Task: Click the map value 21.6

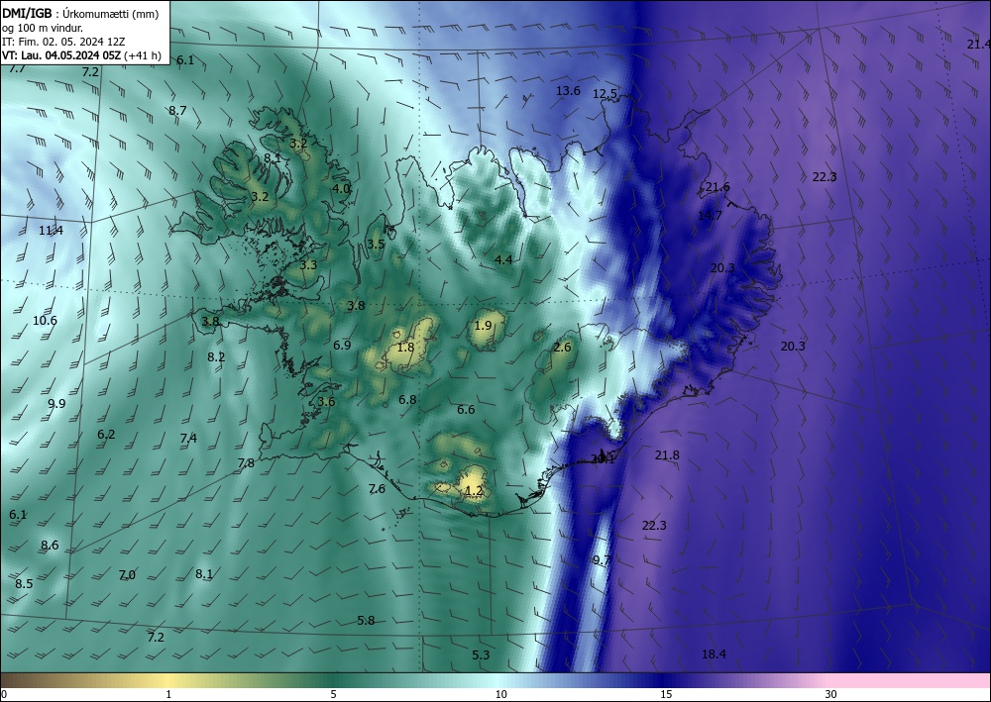Action: coord(717,187)
